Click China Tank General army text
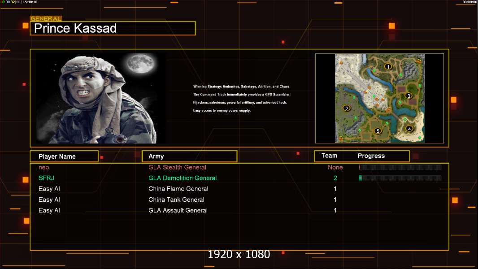 click(176, 200)
